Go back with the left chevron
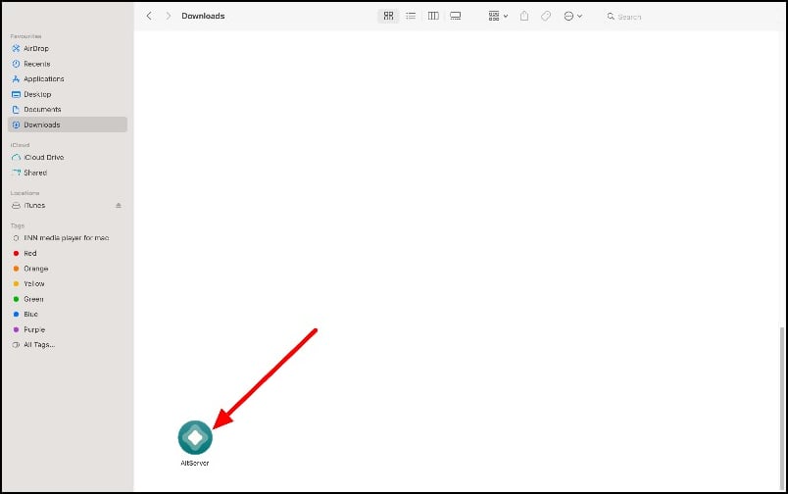Screen dimensions: 788x494 point(149,16)
